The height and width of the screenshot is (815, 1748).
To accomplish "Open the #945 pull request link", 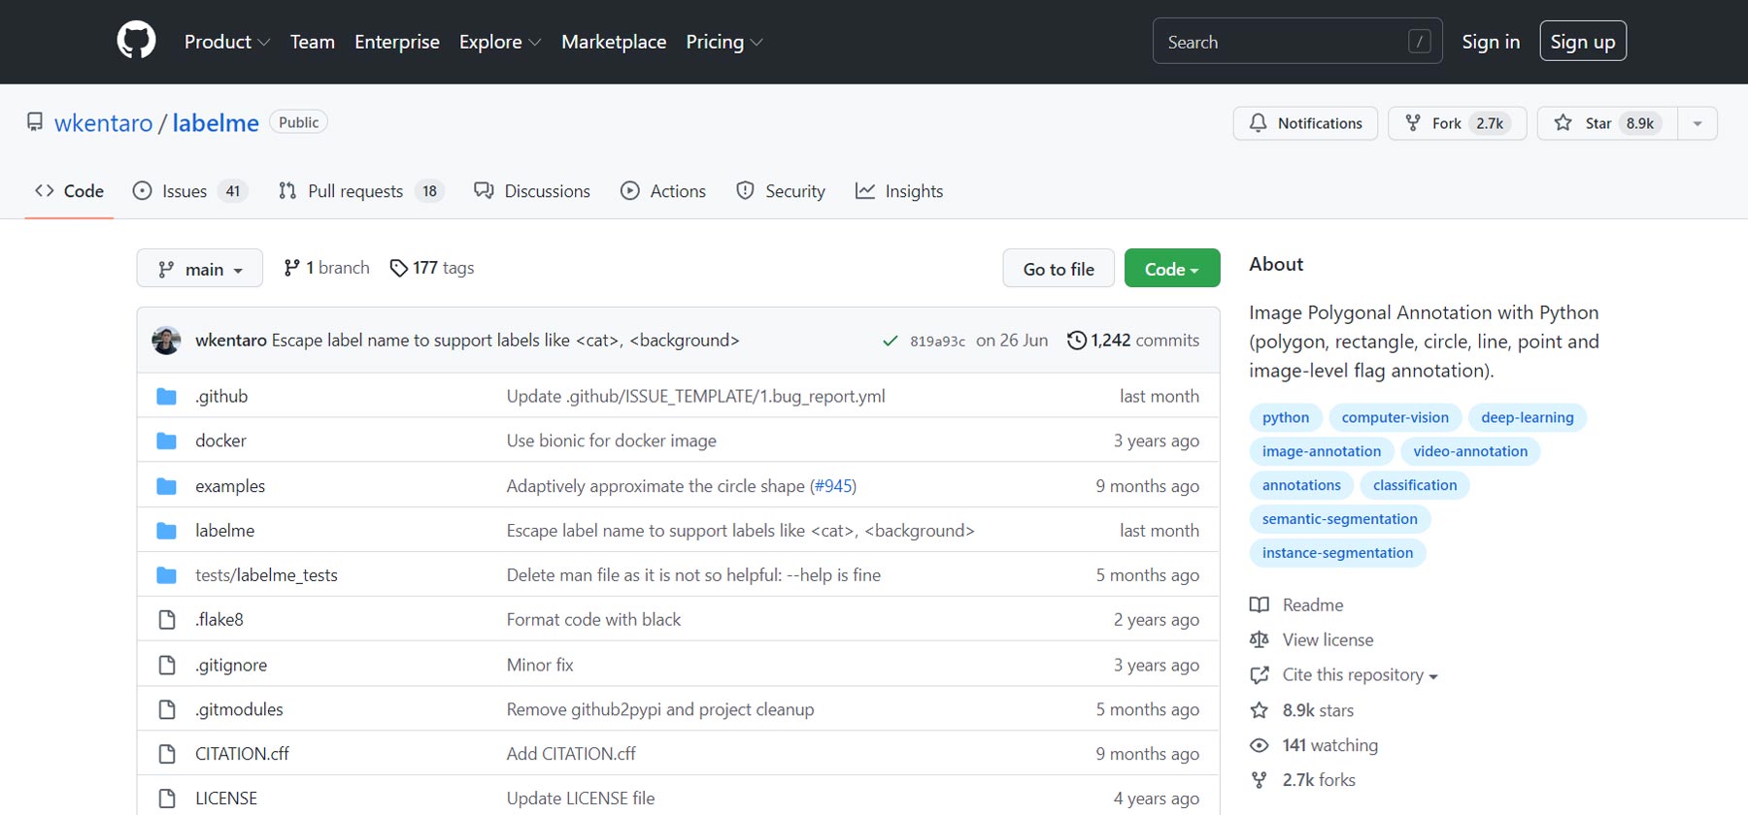I will point(833,486).
